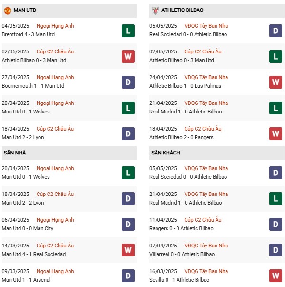Select the SÂN NHÀ section header
Image resolution: width=285 pixels, height=287 pixels.
coord(69,153)
